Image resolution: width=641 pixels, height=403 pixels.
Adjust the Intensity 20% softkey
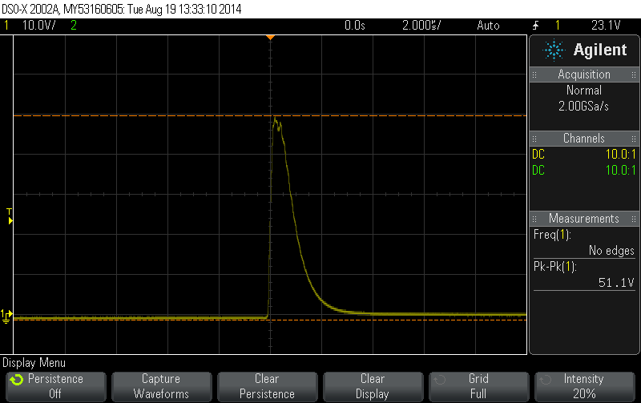point(585,386)
